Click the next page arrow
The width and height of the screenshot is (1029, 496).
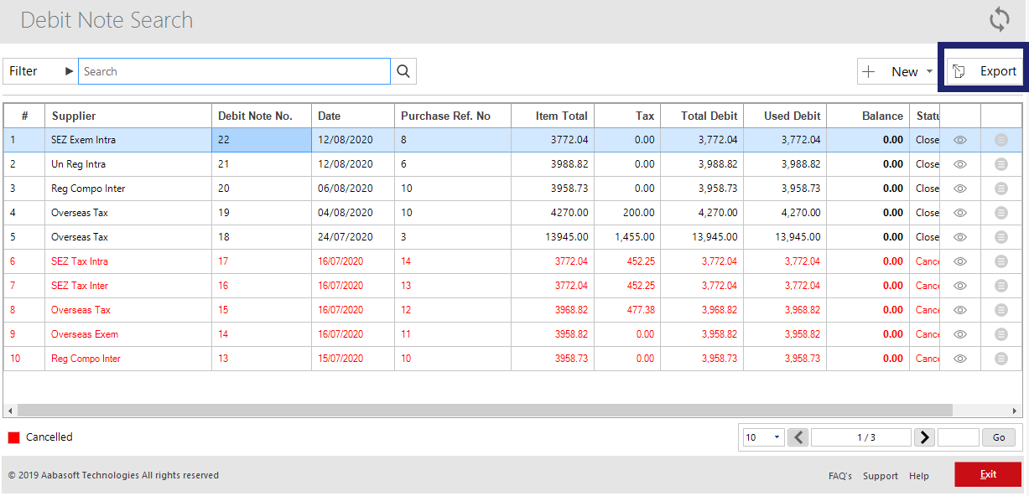924,437
